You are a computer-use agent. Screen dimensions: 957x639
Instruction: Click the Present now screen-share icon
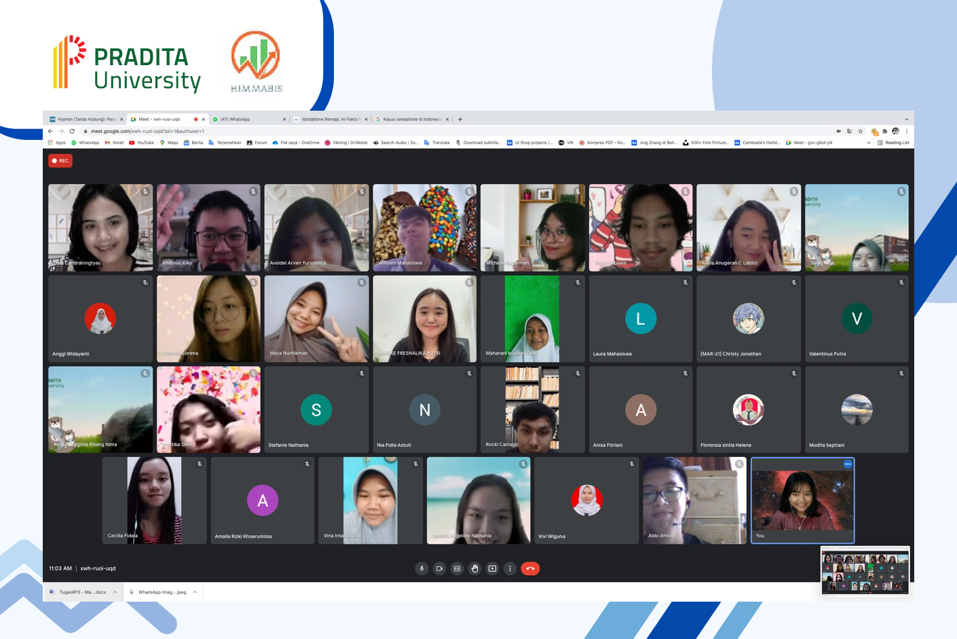click(492, 568)
